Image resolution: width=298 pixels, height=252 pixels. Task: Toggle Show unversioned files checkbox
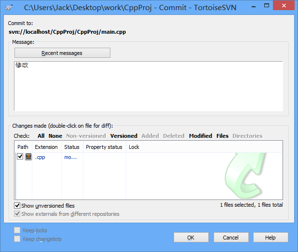coord(17,205)
